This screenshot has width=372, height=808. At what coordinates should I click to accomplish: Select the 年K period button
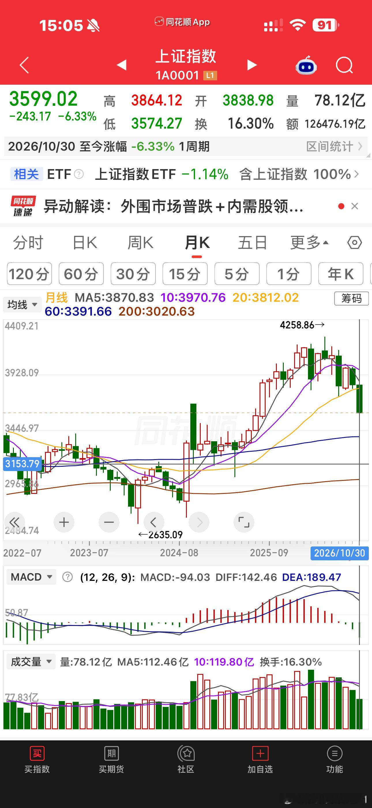[341, 274]
